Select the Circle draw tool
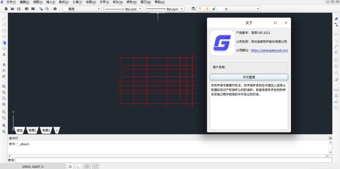The height and width of the screenshot is (169, 340). point(4,31)
